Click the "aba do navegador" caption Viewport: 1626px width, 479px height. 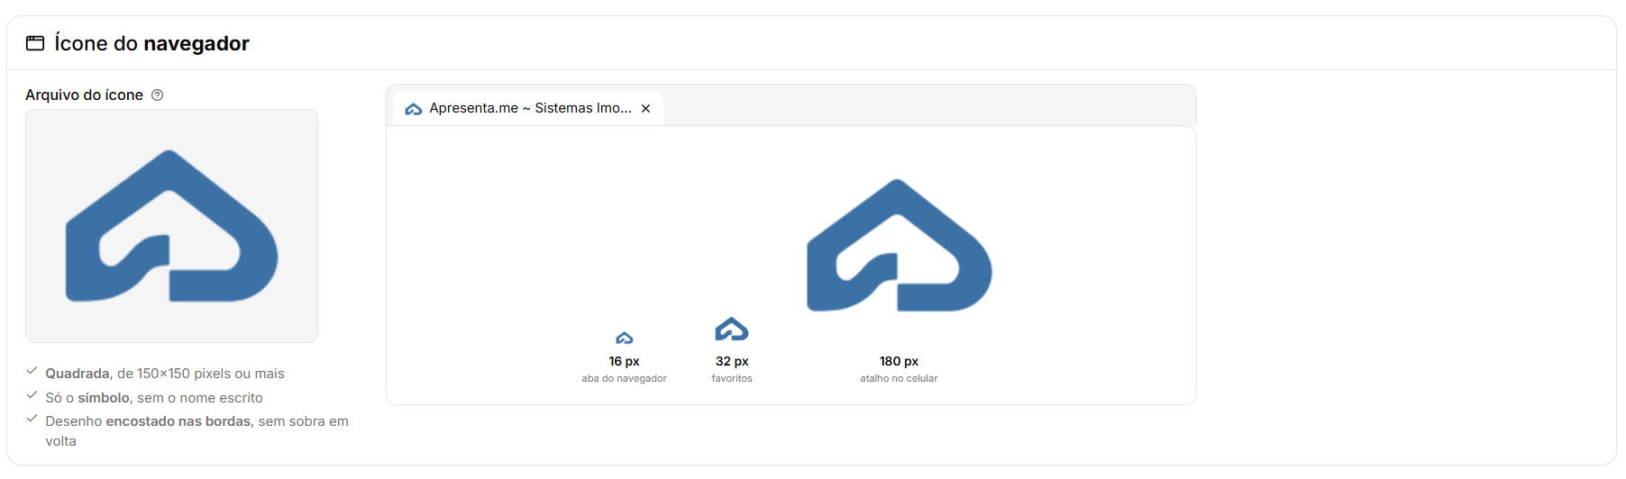tap(624, 379)
